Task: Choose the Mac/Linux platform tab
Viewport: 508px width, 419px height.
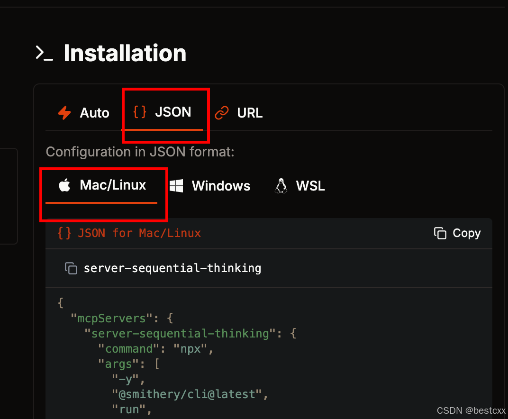Action: click(x=102, y=185)
